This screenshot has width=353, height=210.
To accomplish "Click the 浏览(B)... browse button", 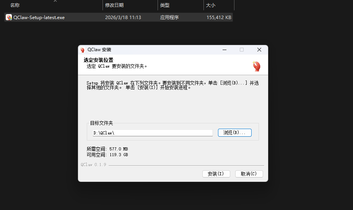I will coord(234,132).
